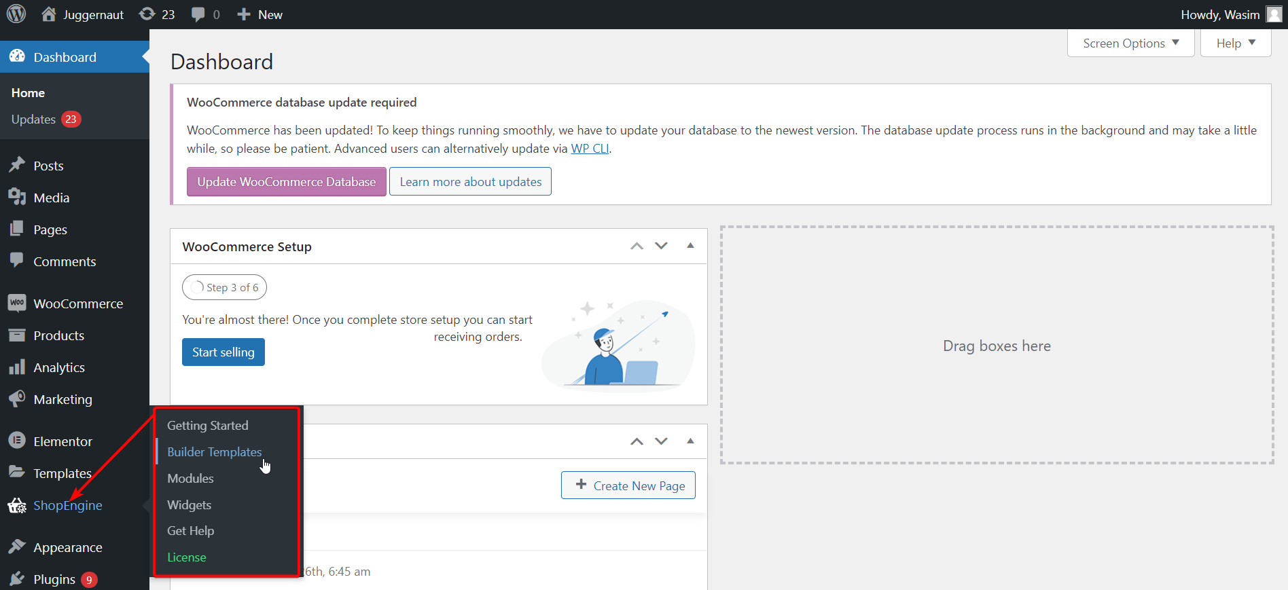Click the Posts pushpin icon

tap(17, 165)
